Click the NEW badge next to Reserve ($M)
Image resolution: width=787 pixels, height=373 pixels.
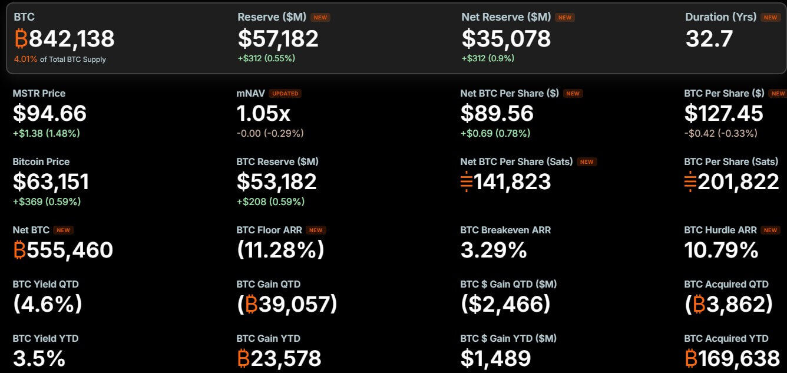[320, 18]
